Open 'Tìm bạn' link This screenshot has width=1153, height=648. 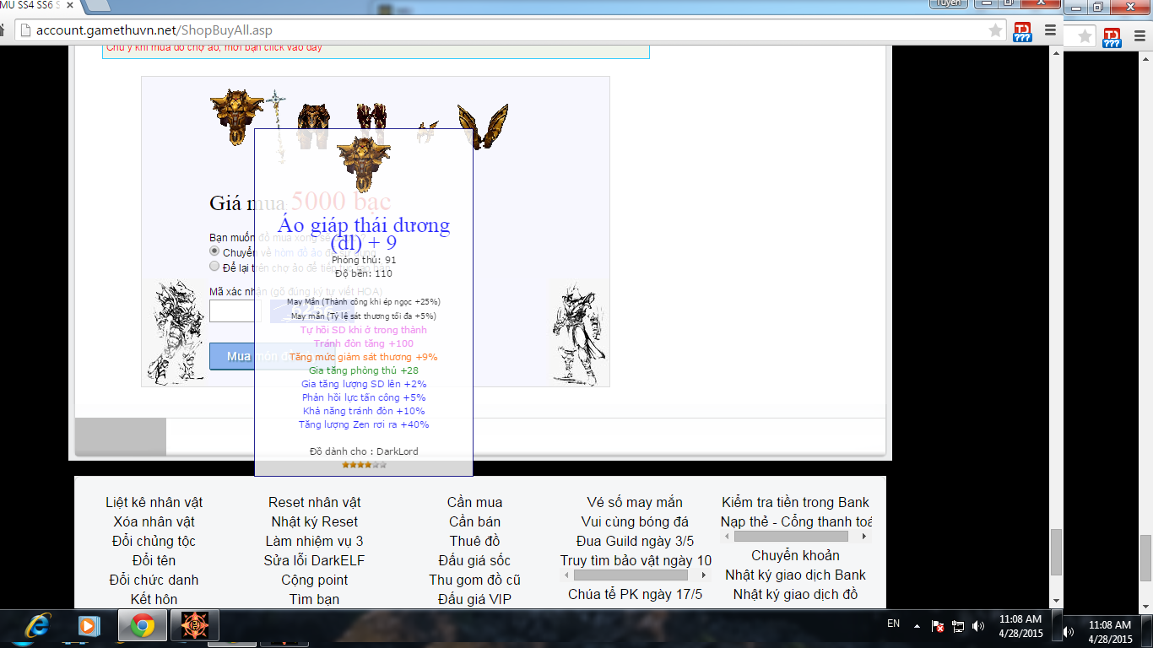coord(315,599)
